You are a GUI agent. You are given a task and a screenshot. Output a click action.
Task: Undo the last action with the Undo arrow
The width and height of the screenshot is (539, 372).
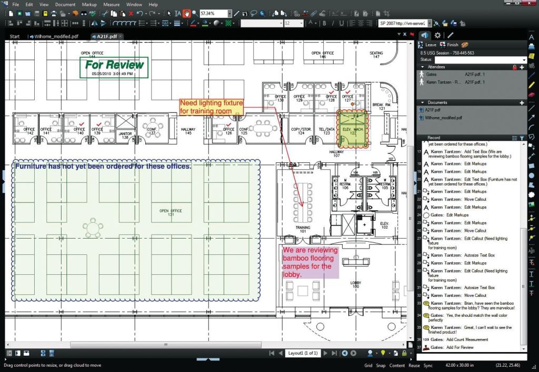pos(141,12)
